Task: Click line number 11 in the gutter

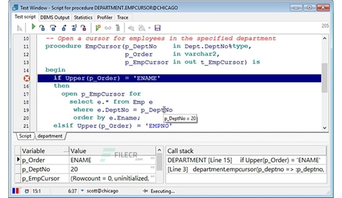Action: tap(26, 47)
